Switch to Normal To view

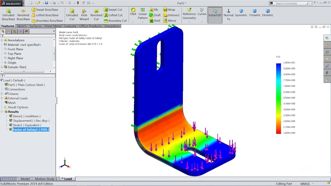(228, 15)
